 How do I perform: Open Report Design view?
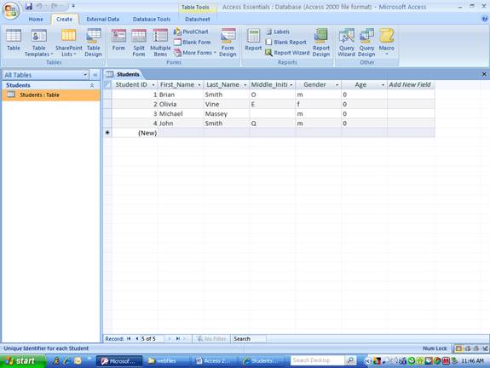coord(321,43)
